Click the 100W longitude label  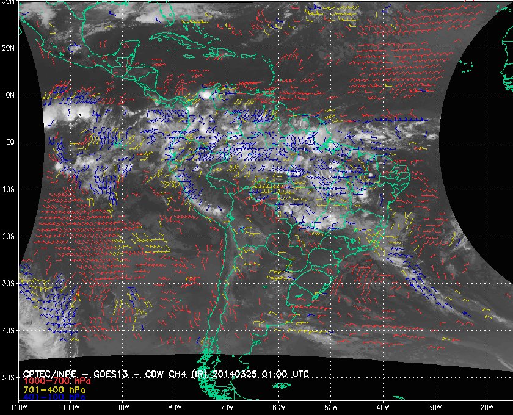[x=71, y=408]
